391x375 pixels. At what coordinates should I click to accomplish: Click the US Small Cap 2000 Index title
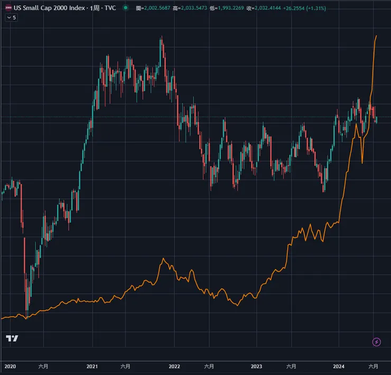click(49, 8)
